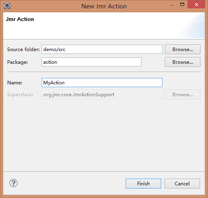Image resolution: width=208 pixels, height=198 pixels.
Task: Click the New Jmr Action title bar text
Action: [104, 6]
